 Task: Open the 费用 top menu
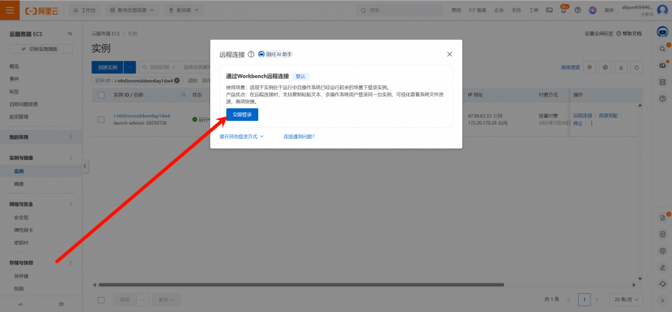456,11
